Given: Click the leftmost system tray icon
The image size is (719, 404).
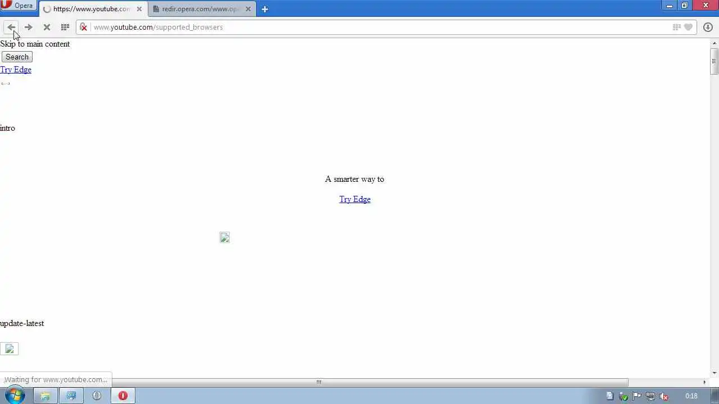Looking at the screenshot, I should click(609, 396).
